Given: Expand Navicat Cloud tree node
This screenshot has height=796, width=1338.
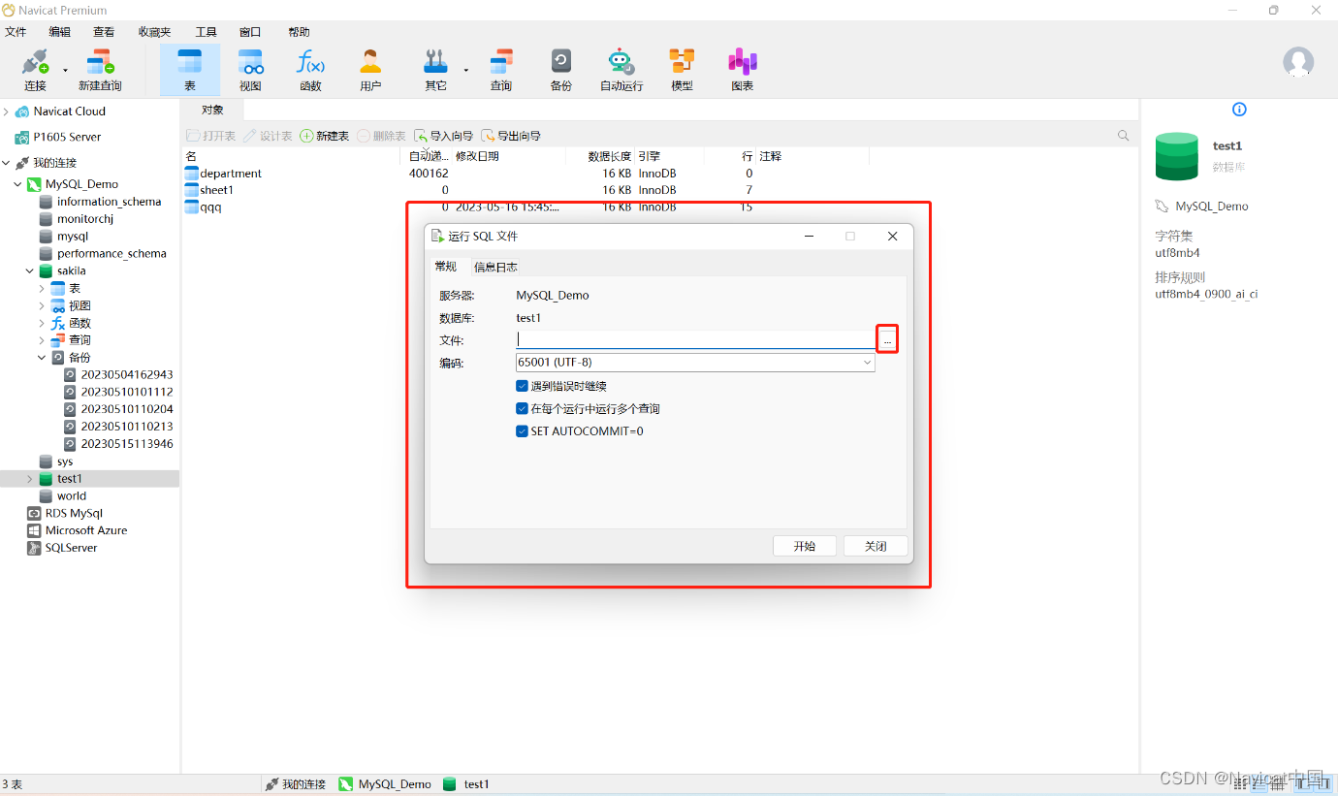Looking at the screenshot, I should [6, 111].
